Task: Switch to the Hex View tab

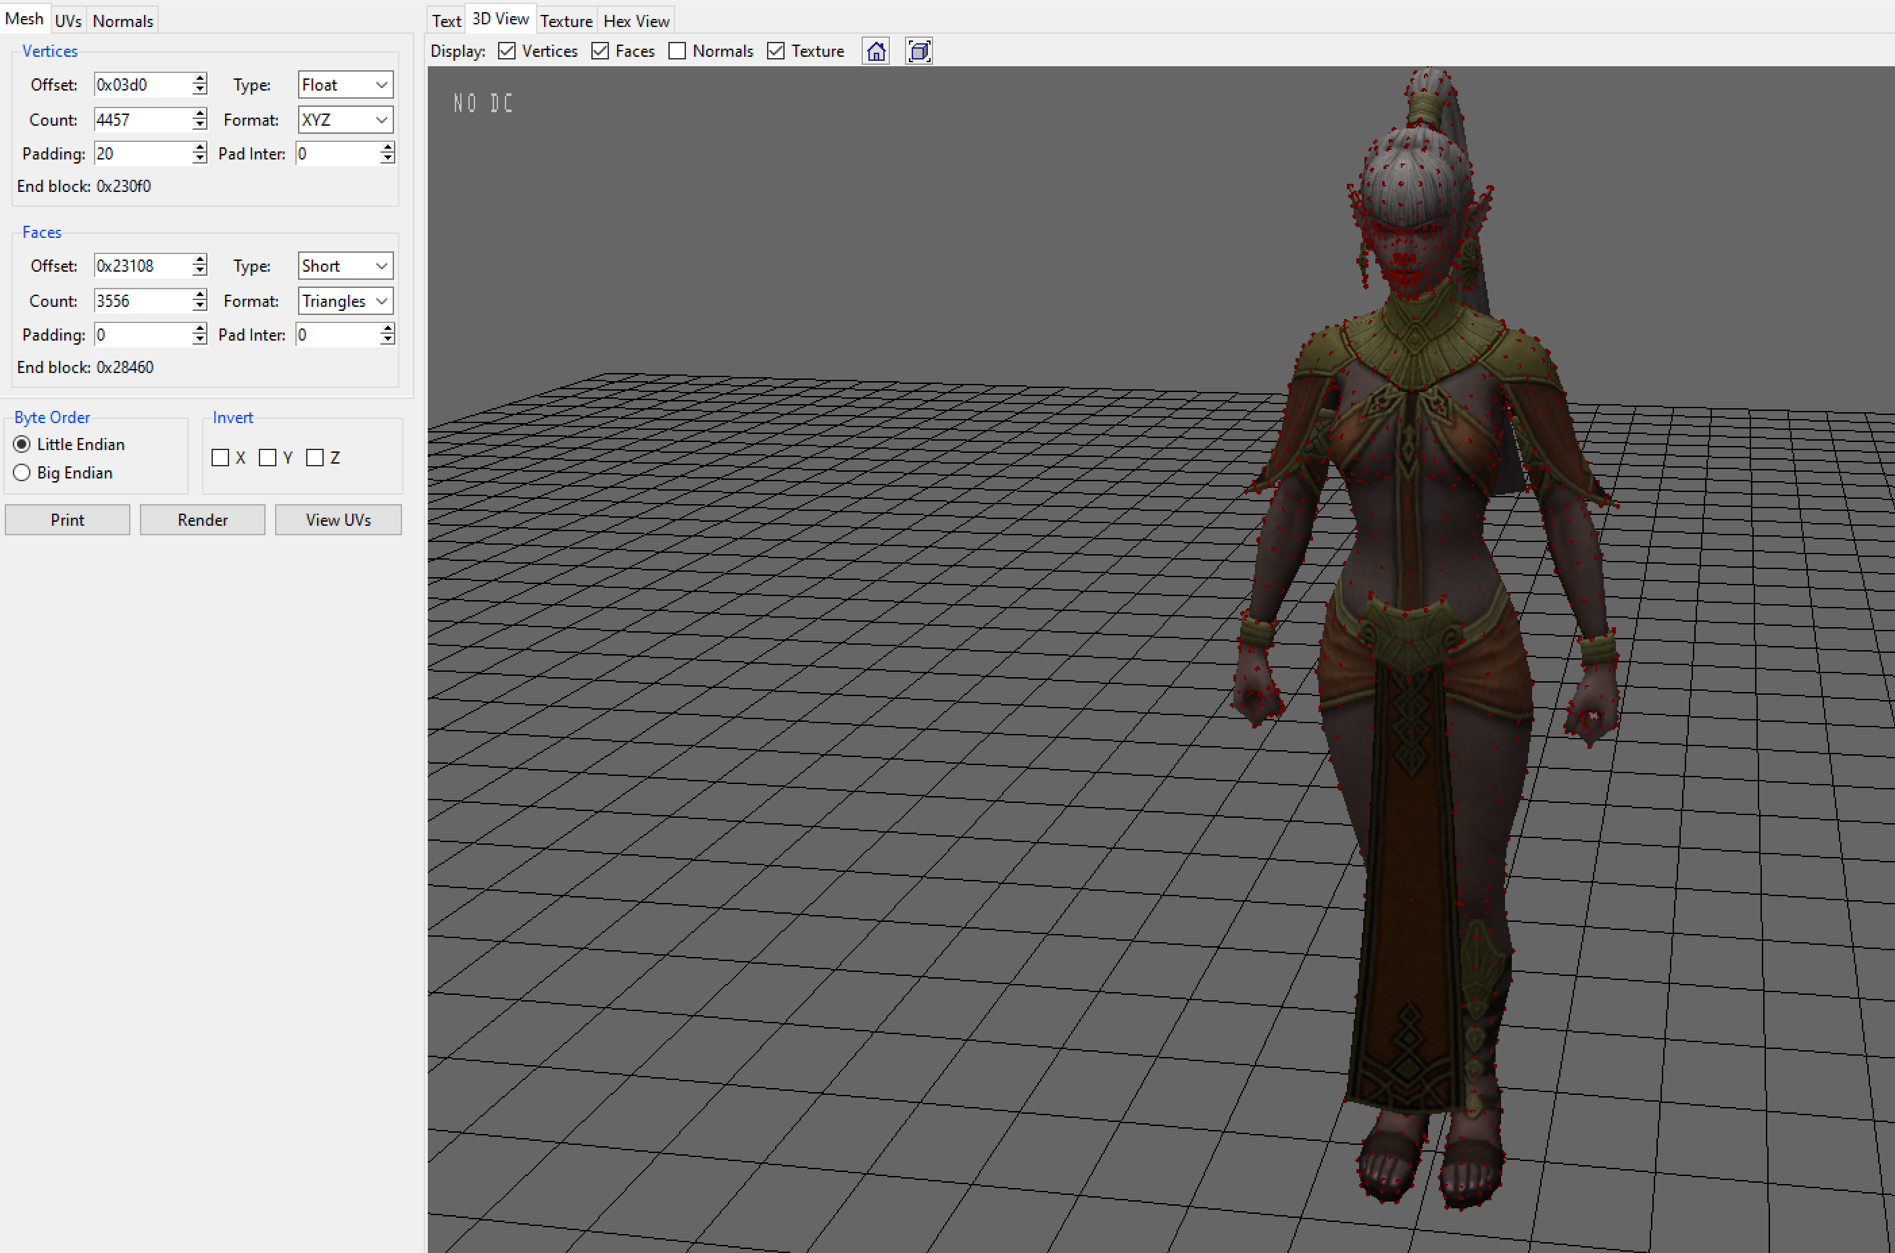Action: pyautogui.click(x=636, y=21)
